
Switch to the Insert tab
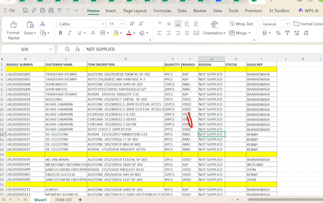[111, 11]
